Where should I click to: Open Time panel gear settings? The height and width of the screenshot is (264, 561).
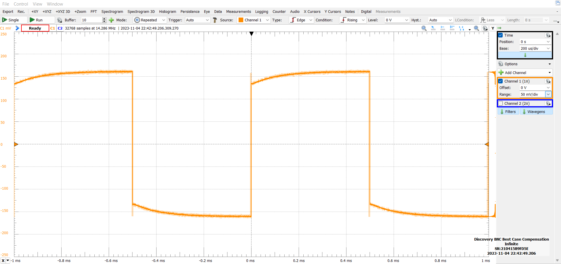coord(548,35)
